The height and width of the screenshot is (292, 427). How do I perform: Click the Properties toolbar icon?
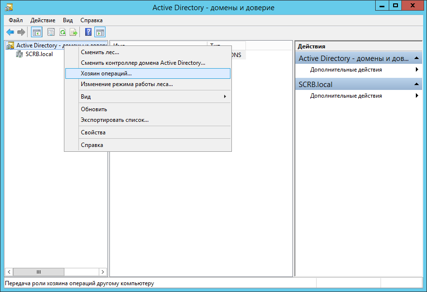click(x=51, y=32)
